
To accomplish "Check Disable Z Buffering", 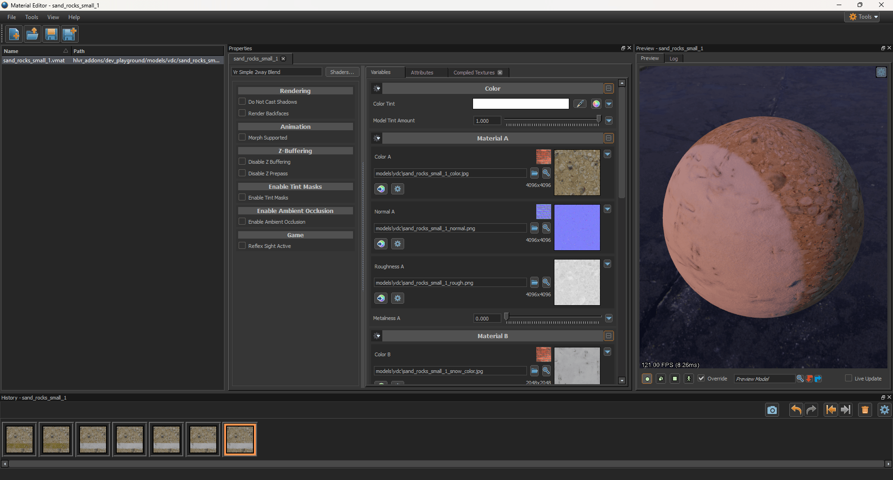I will pyautogui.click(x=242, y=161).
